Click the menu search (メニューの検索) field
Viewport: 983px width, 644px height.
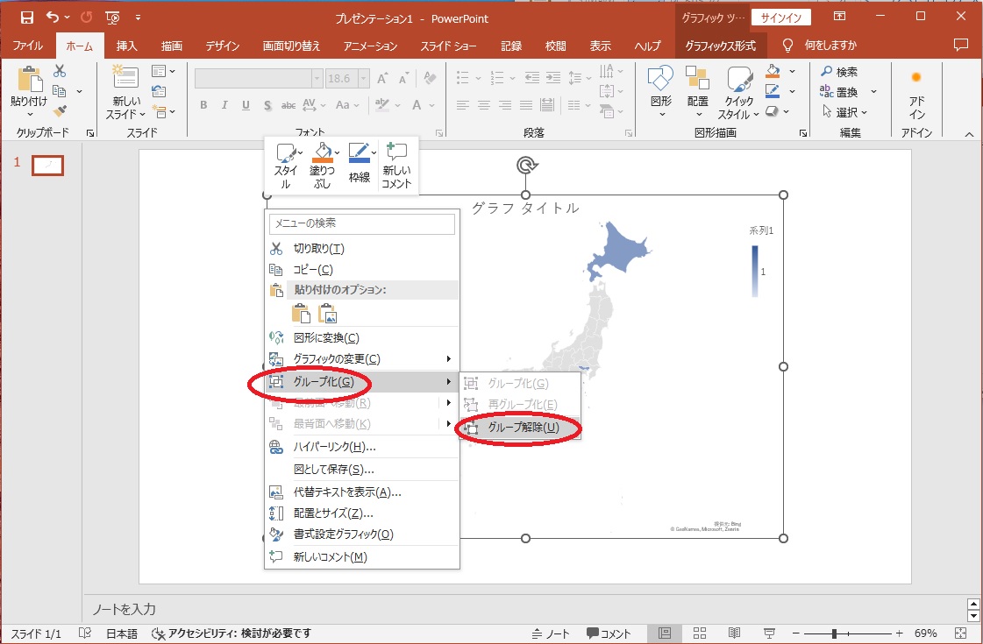tap(362, 224)
